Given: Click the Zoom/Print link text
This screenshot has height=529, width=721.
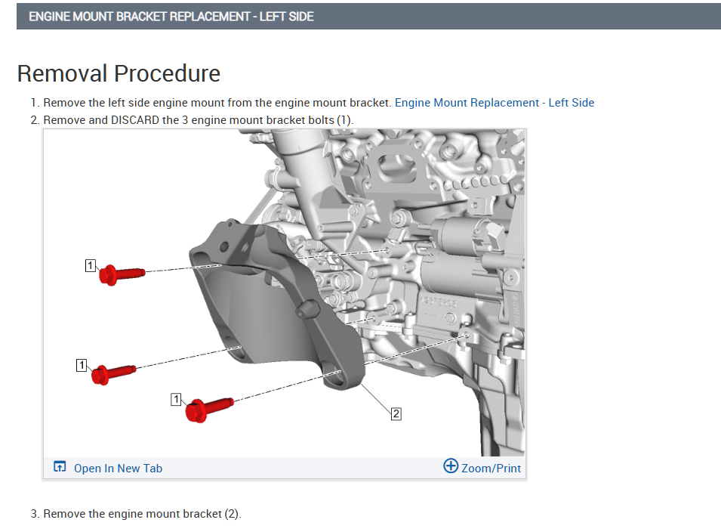Looking at the screenshot, I should [491, 469].
